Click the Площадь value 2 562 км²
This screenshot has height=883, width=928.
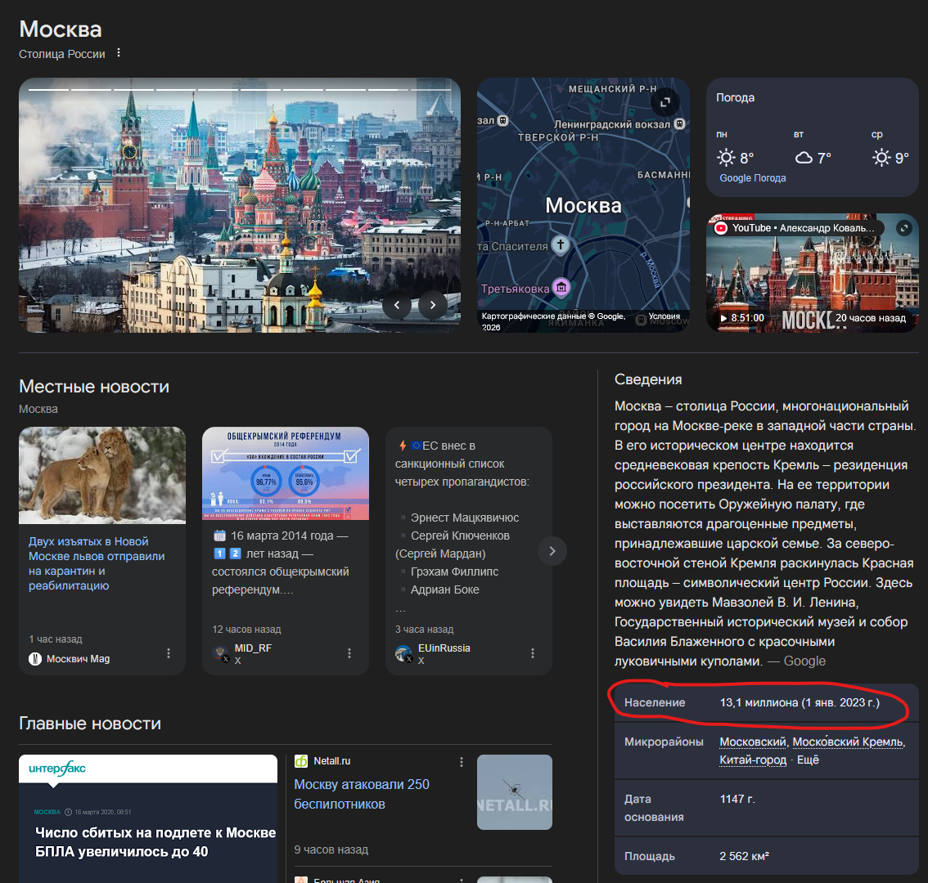click(744, 856)
